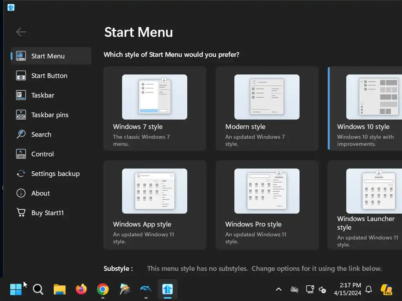
Task: Show hidden system tray icons
Action: click(279, 290)
